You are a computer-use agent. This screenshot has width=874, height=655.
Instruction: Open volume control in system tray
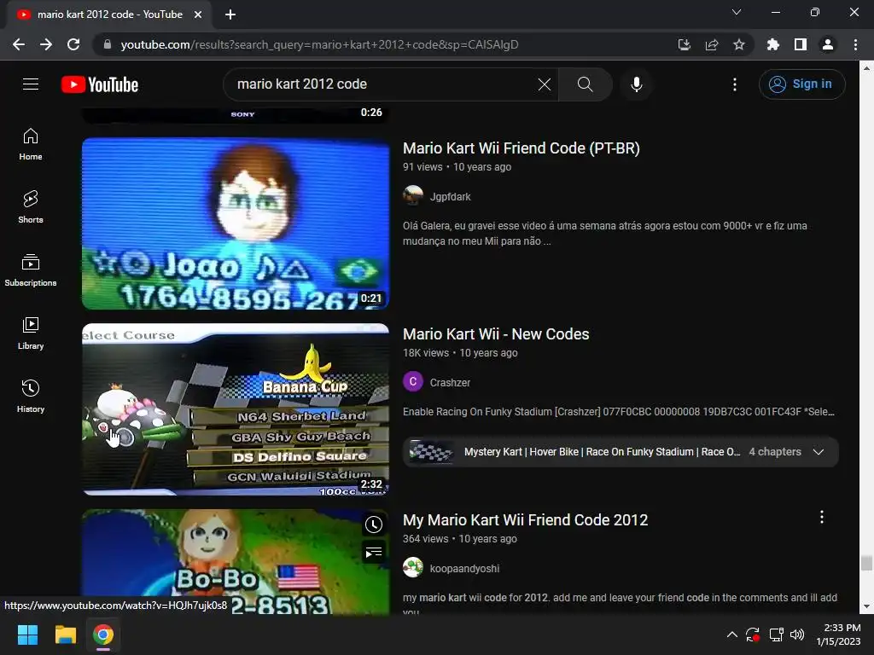797,635
